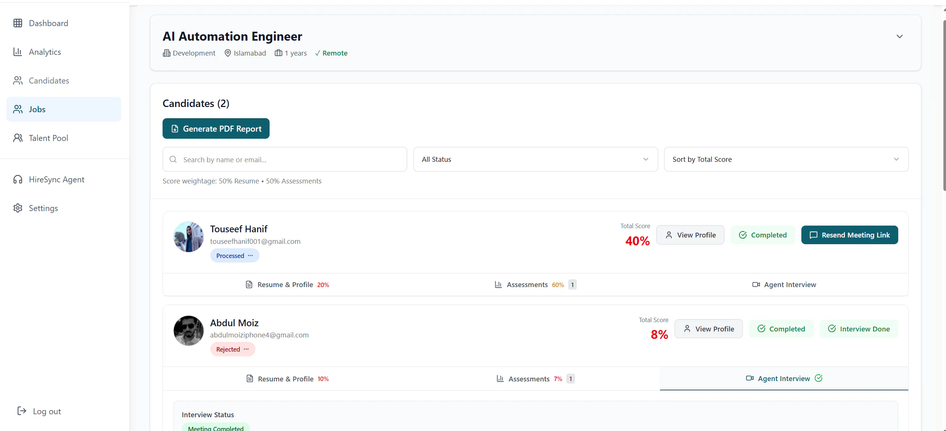Switch to Abdul's Resume & Profile tab

pos(287,379)
